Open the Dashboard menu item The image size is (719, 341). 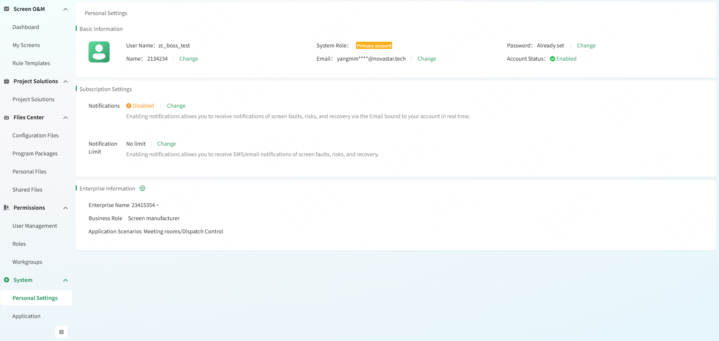click(26, 27)
